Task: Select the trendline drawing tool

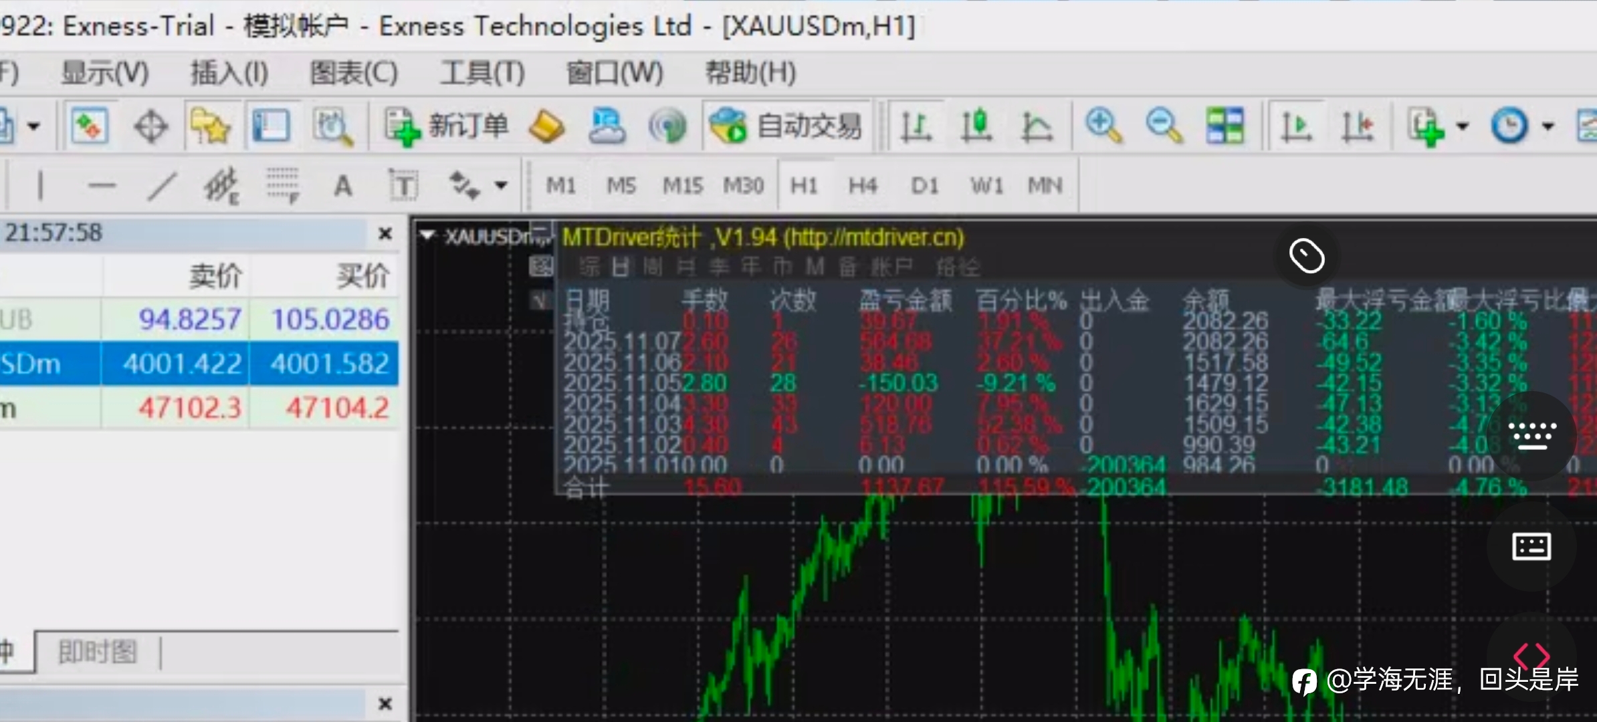Action: (x=162, y=186)
